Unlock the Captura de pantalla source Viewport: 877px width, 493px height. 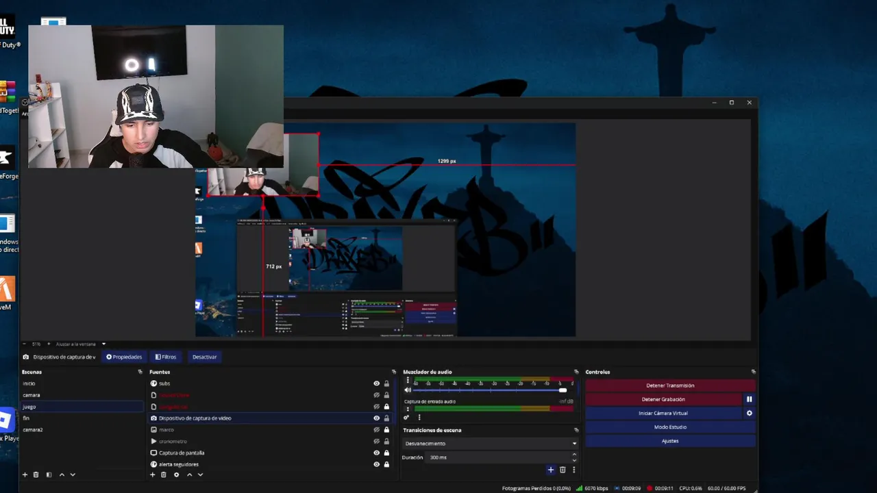(x=386, y=453)
